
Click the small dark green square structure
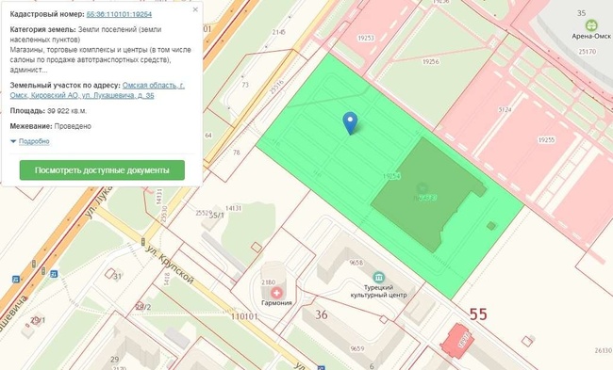click(x=491, y=226)
